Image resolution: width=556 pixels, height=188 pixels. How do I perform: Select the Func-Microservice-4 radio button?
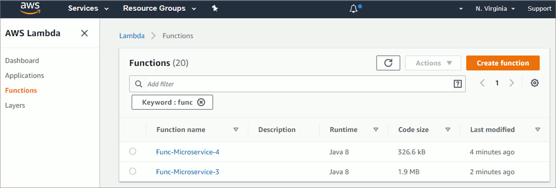click(132, 152)
